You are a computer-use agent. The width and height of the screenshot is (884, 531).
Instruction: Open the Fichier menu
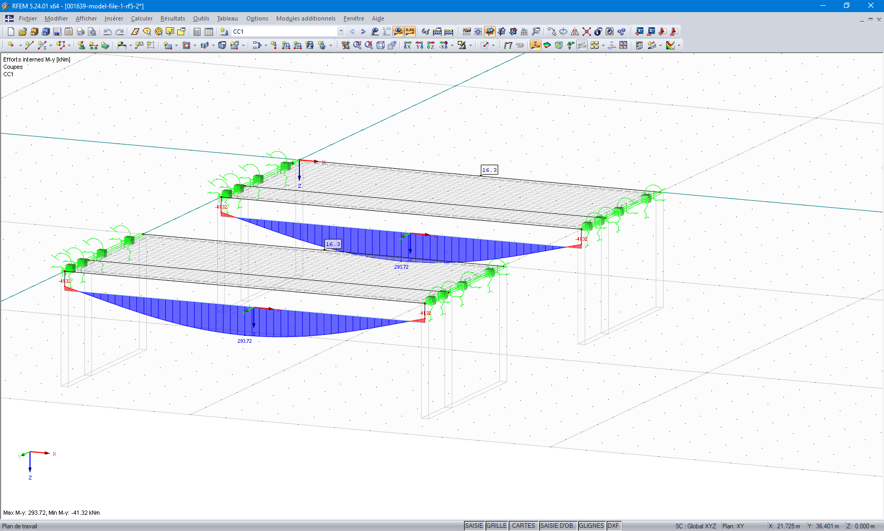(28, 18)
